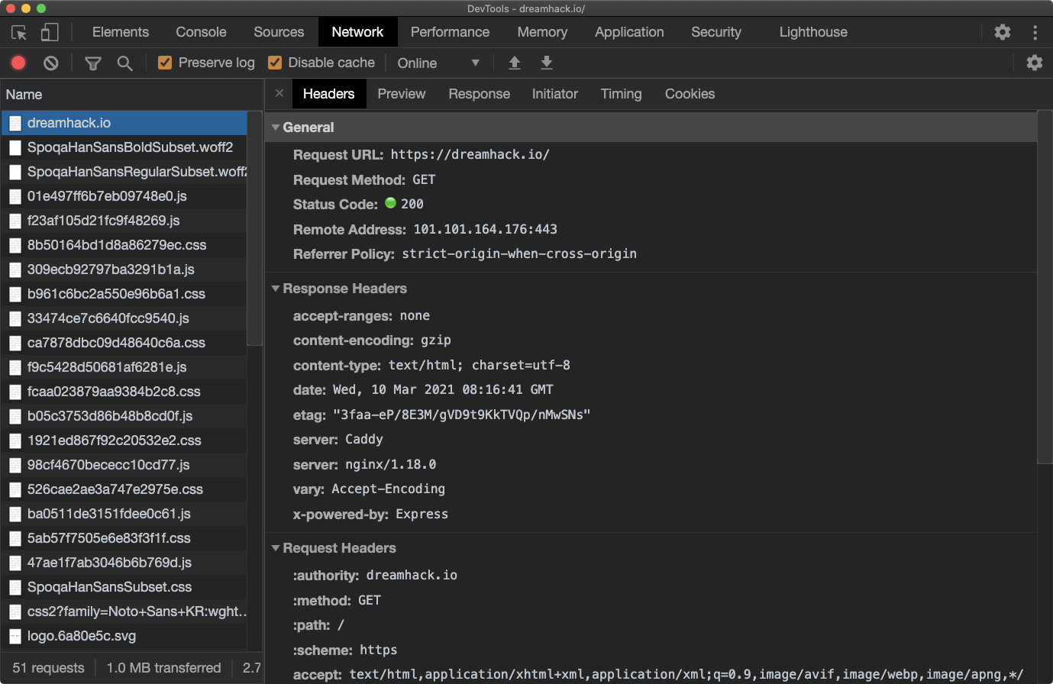Image resolution: width=1053 pixels, height=684 pixels.
Task: Stop recording network log
Action: (x=18, y=63)
